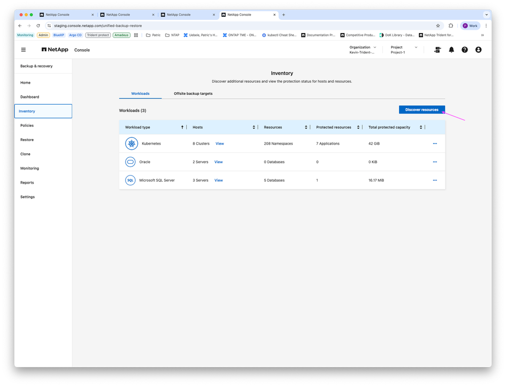Select Monitoring in the sidebar

(43, 168)
